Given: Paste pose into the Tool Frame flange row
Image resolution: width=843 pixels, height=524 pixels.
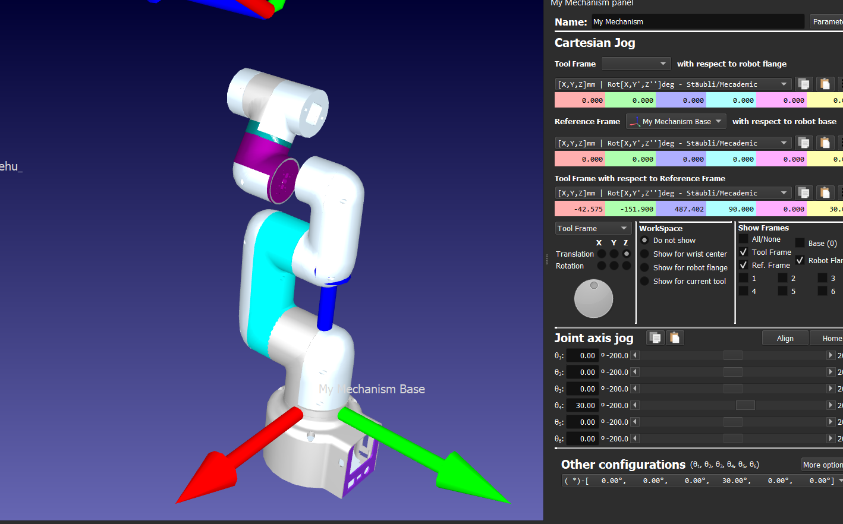Looking at the screenshot, I should (x=825, y=84).
